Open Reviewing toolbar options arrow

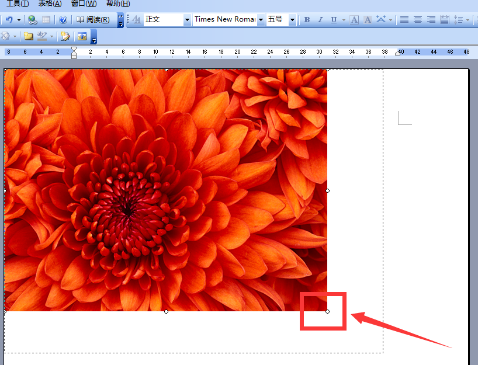pos(94,37)
